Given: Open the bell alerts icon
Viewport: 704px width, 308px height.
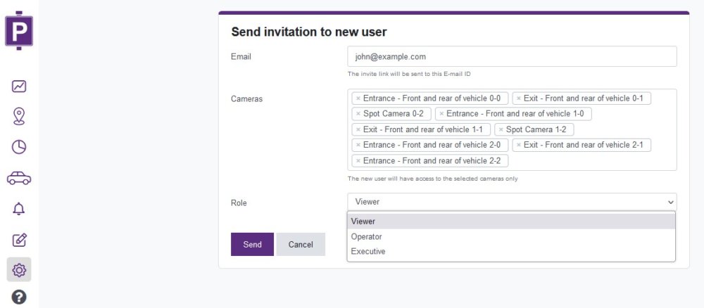Looking at the screenshot, I should click(19, 208).
